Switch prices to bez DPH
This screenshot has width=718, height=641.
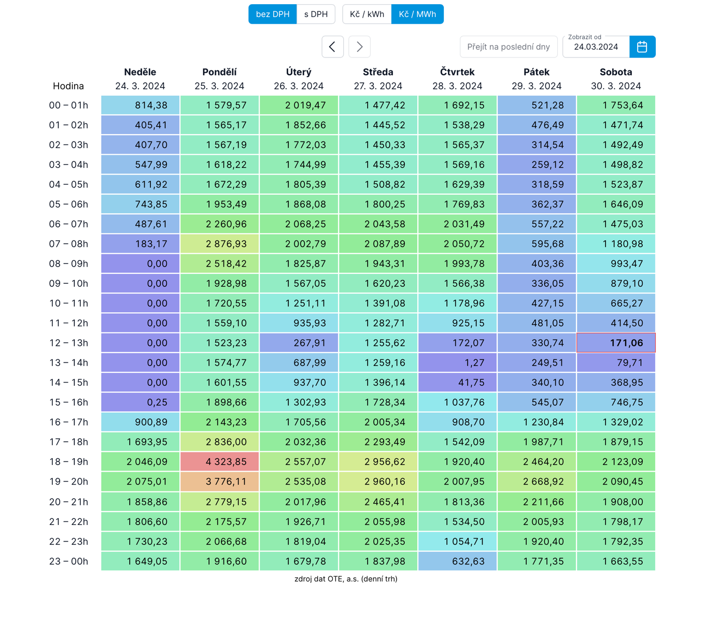273,14
